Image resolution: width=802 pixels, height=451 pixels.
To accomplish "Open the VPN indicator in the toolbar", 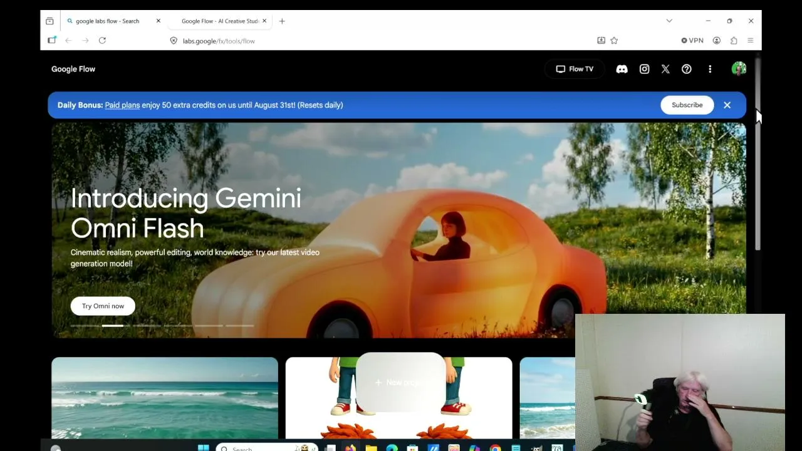I will tap(692, 41).
